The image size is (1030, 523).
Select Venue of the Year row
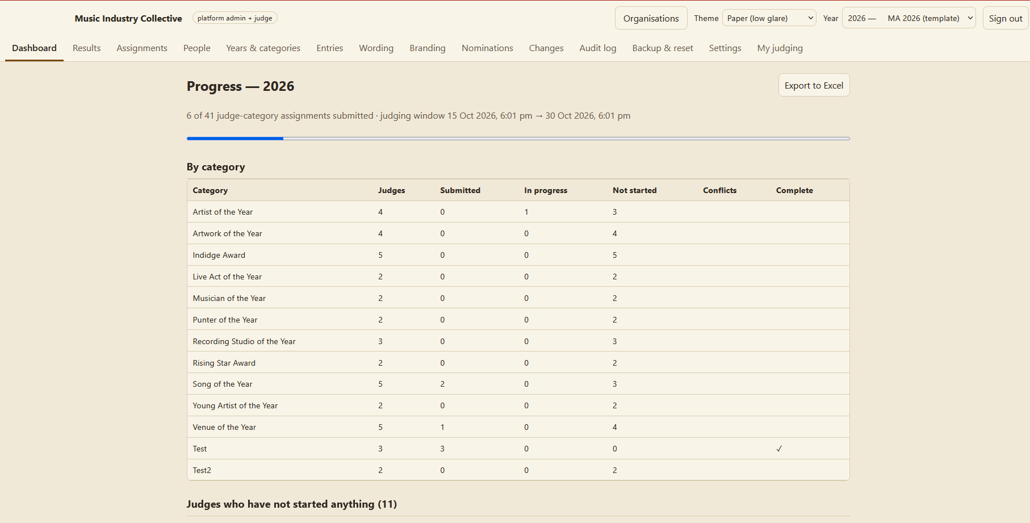pyautogui.click(x=518, y=427)
